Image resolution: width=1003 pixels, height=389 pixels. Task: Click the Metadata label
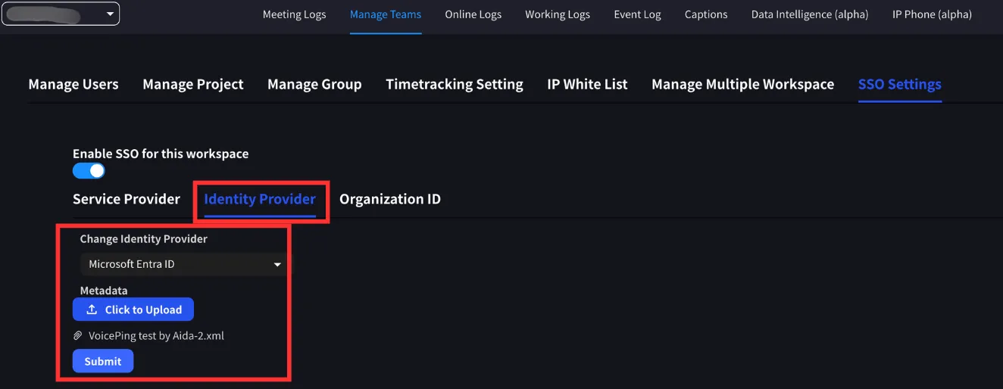(x=104, y=291)
